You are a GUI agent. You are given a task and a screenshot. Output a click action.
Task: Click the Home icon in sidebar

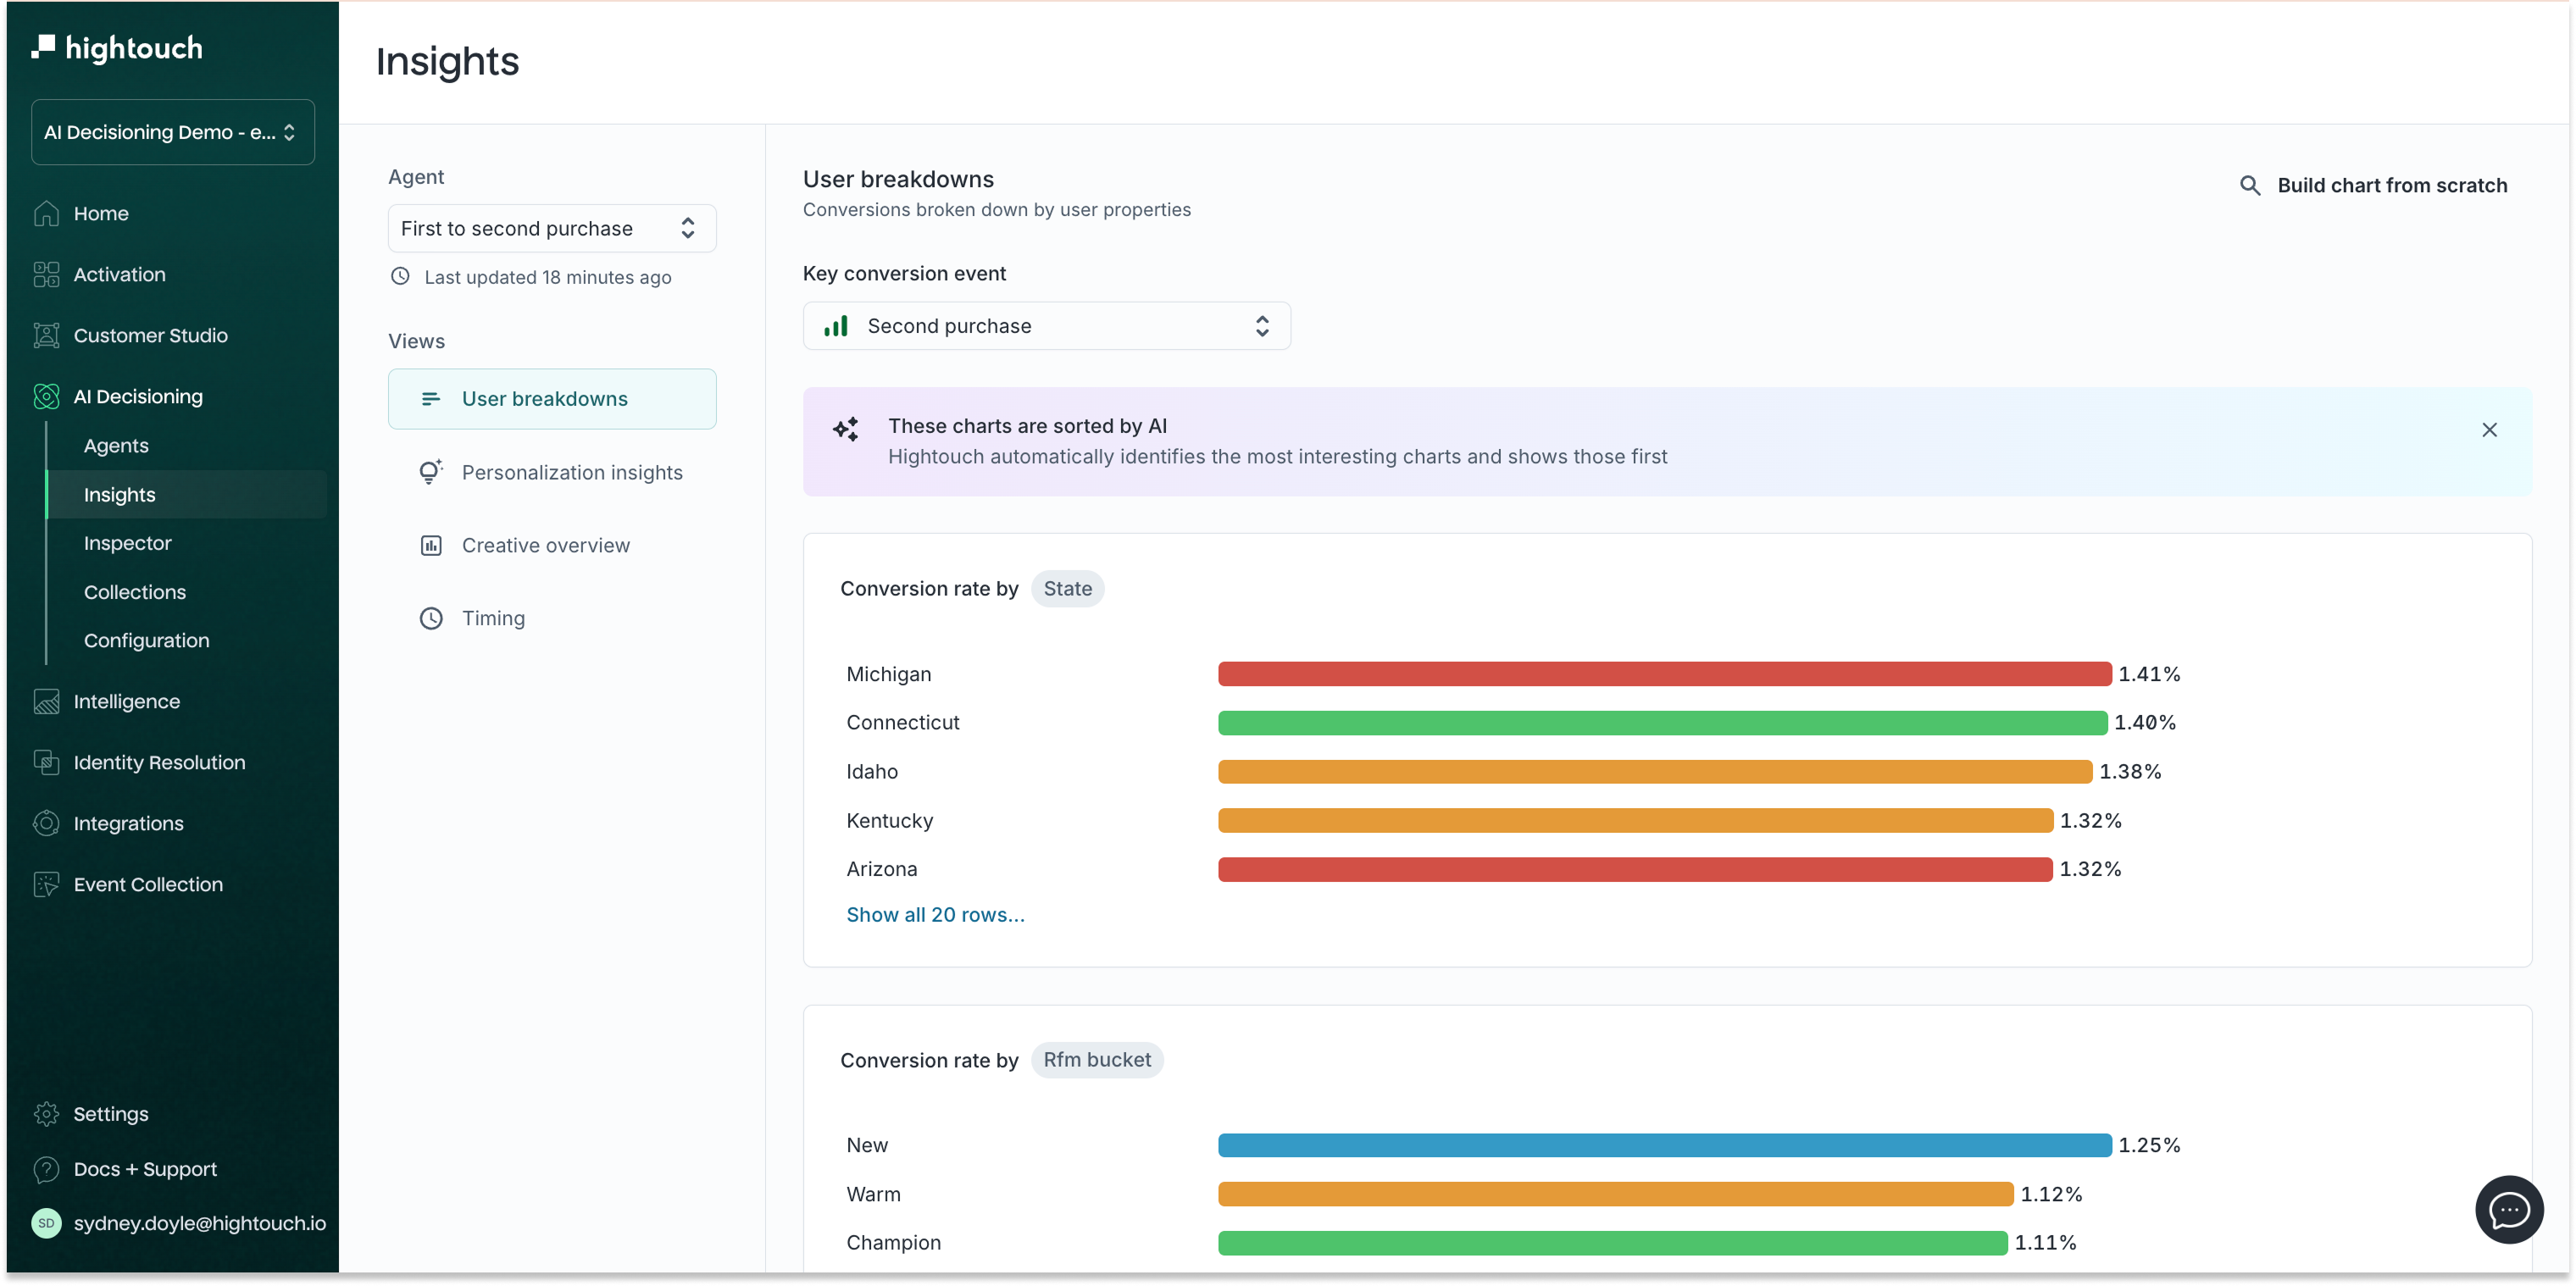click(46, 213)
